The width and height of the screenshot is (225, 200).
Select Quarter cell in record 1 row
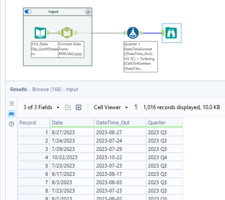coord(164,132)
